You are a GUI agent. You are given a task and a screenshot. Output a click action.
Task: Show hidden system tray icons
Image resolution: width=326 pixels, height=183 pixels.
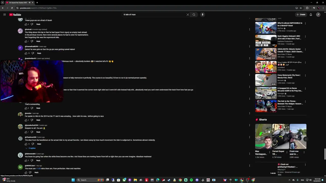pos(289,180)
